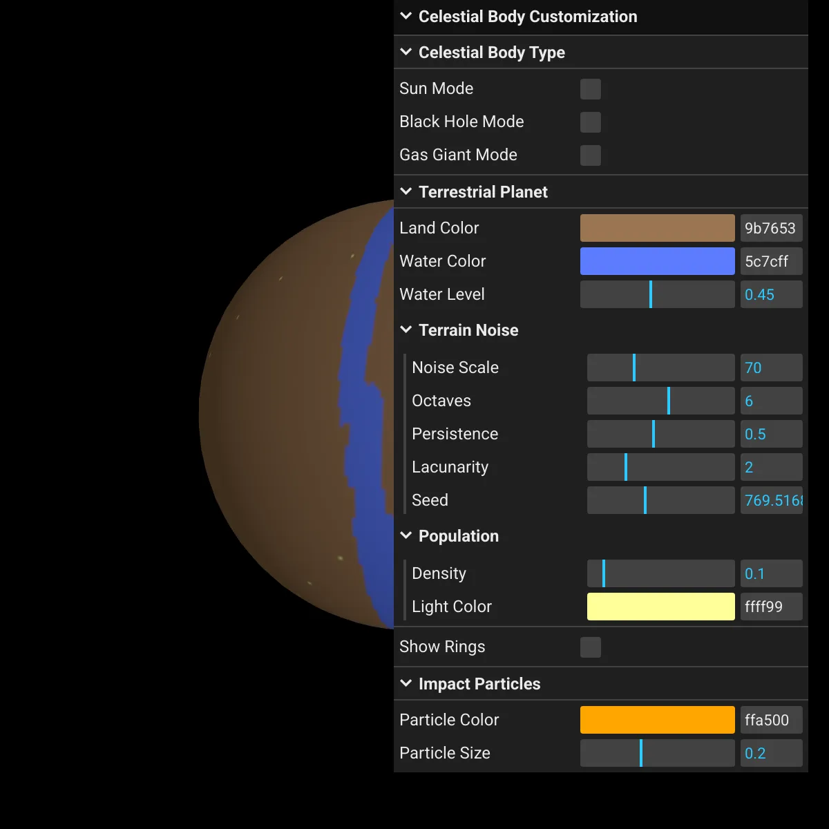
Task: Click the Land Color label
Action: click(x=439, y=228)
